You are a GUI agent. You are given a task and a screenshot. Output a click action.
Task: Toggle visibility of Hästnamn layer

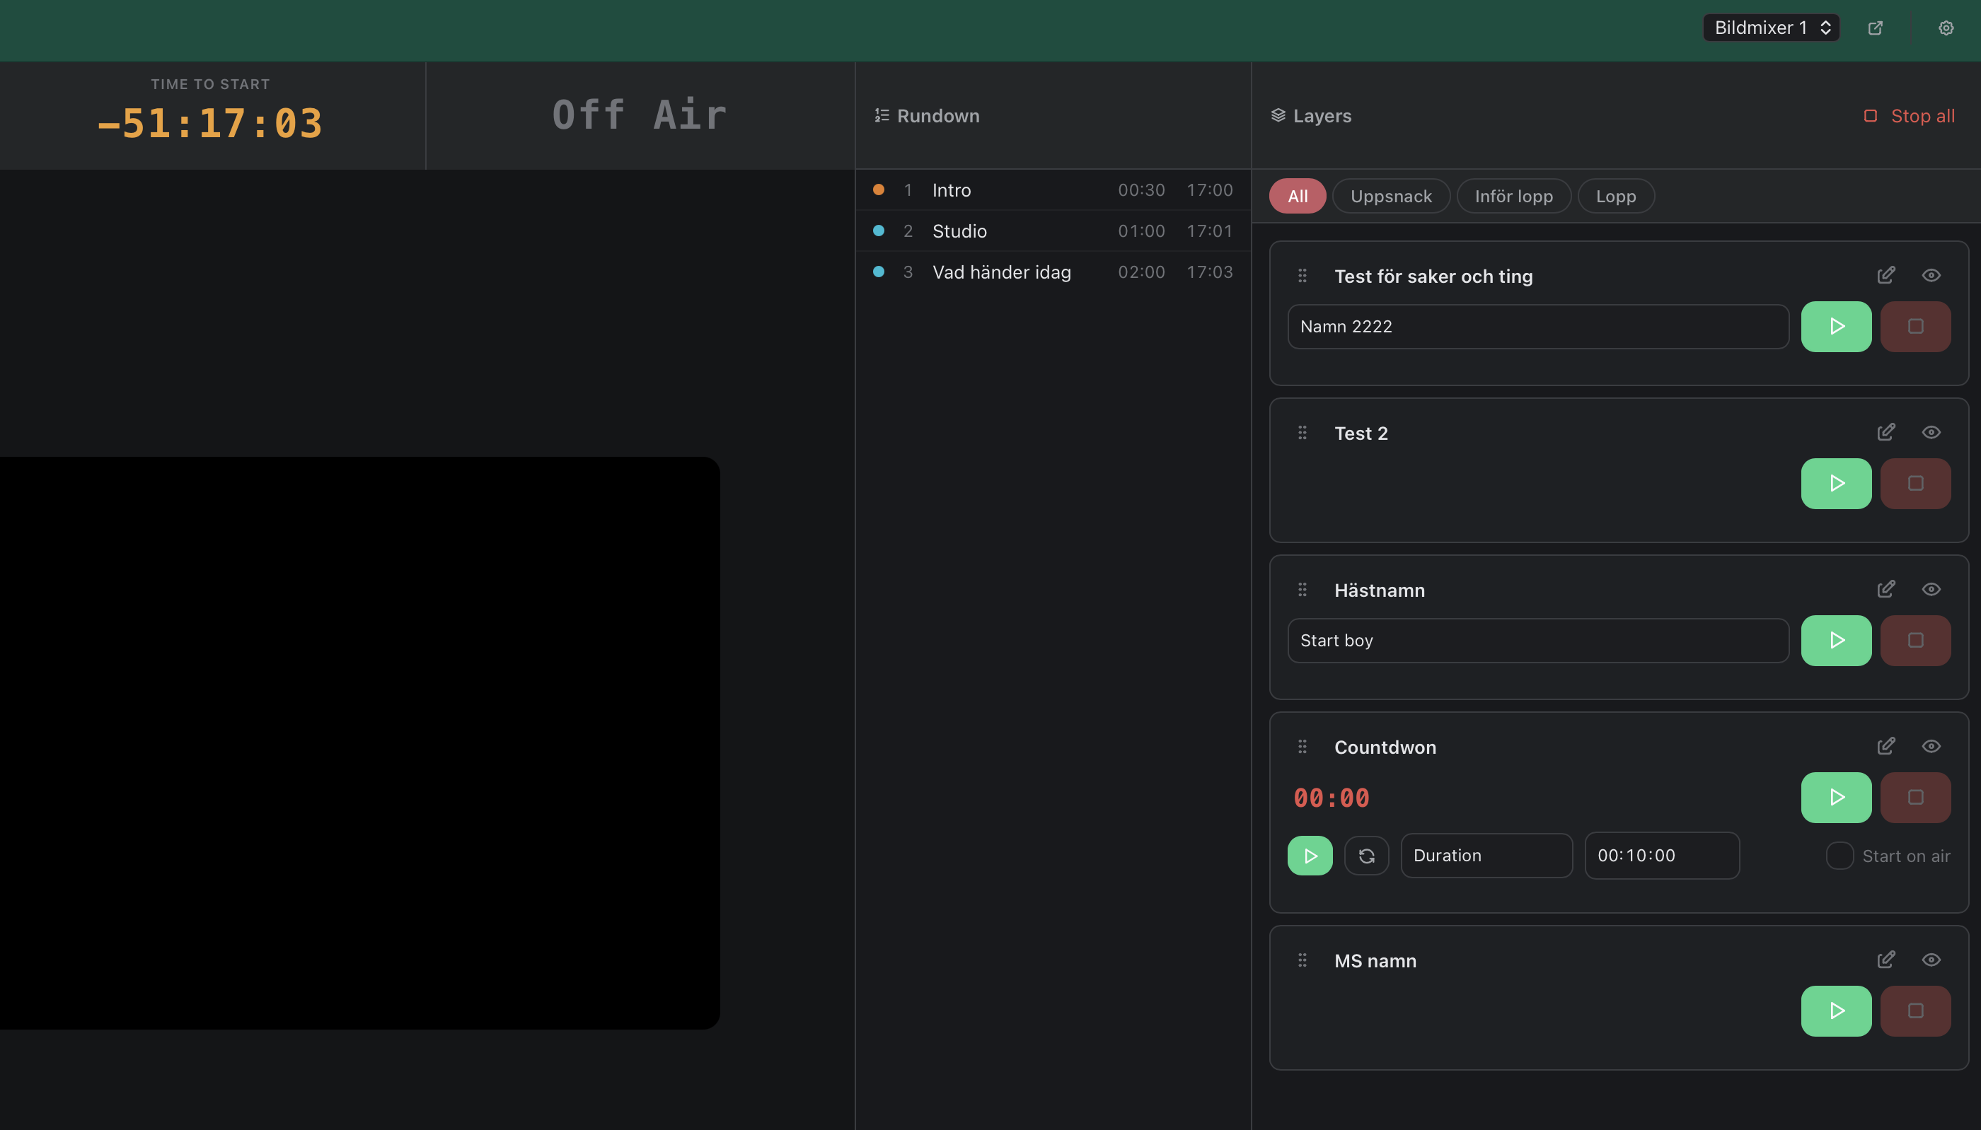[1931, 590]
